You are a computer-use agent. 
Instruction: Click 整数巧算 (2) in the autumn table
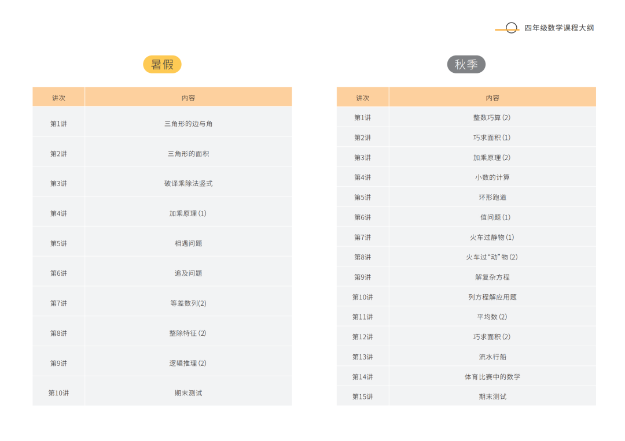click(x=492, y=117)
